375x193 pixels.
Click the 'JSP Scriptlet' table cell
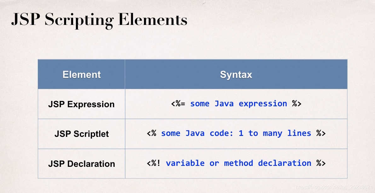(x=81, y=134)
